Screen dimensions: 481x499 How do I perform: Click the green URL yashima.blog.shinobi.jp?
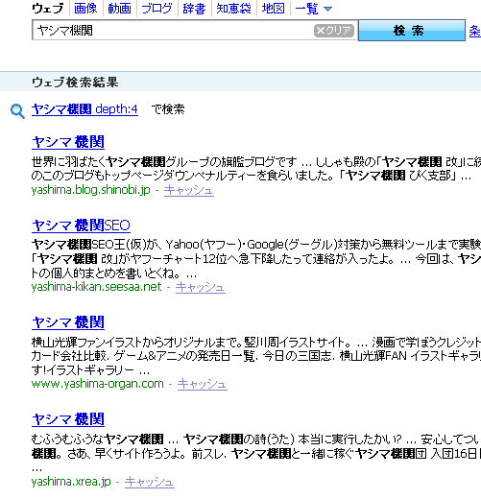[x=91, y=190]
